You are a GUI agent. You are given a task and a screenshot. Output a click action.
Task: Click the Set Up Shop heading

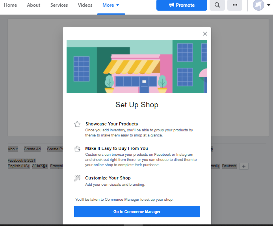click(x=137, y=105)
